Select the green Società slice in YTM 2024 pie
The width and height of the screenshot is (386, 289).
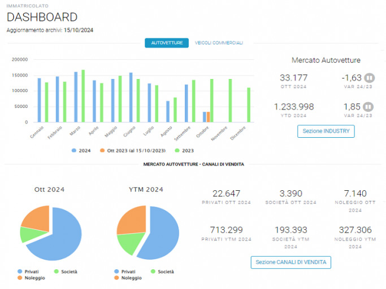pos(131,242)
